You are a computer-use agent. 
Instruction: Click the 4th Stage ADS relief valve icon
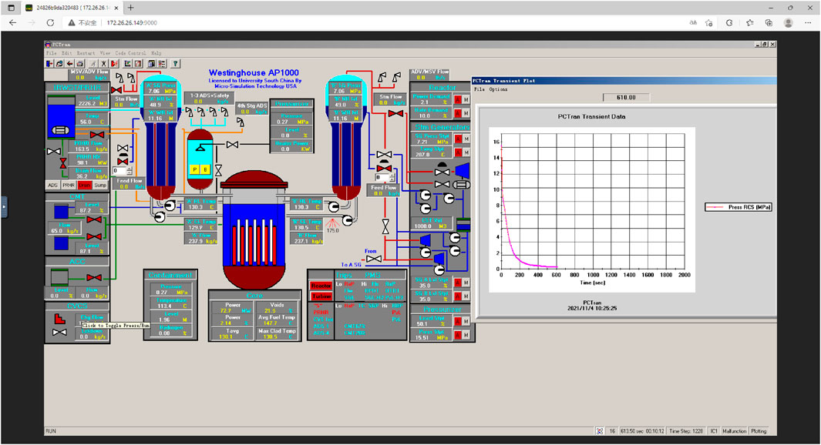click(x=241, y=122)
